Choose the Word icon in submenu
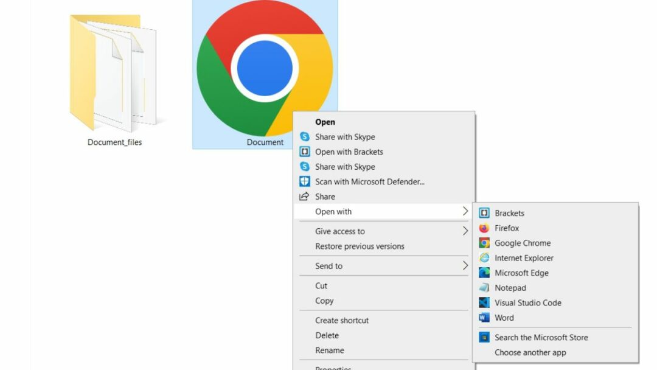This screenshot has width=657, height=370. 484,318
